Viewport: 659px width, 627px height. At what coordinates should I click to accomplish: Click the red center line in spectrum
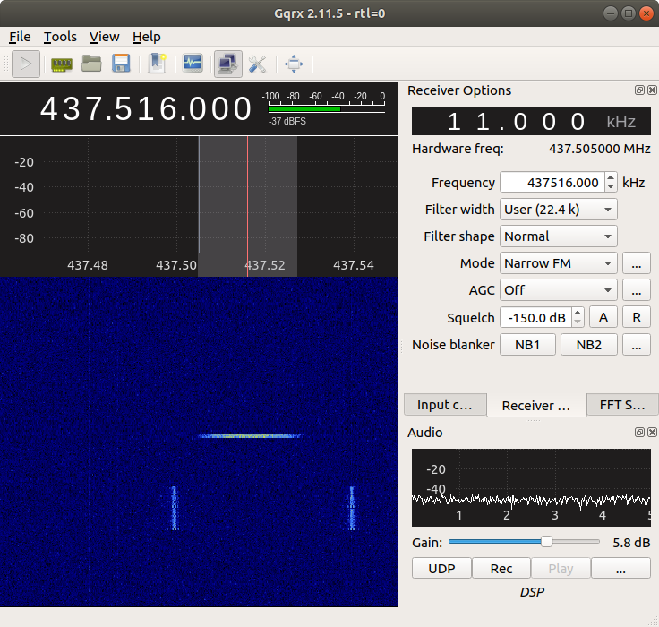[247, 206]
